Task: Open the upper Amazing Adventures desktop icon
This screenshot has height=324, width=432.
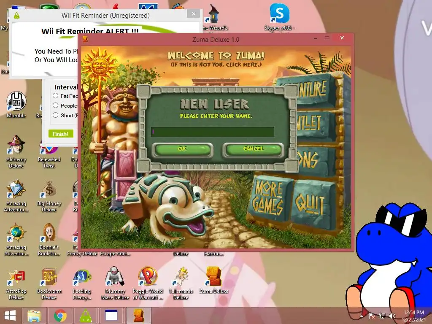Action: (x=16, y=196)
